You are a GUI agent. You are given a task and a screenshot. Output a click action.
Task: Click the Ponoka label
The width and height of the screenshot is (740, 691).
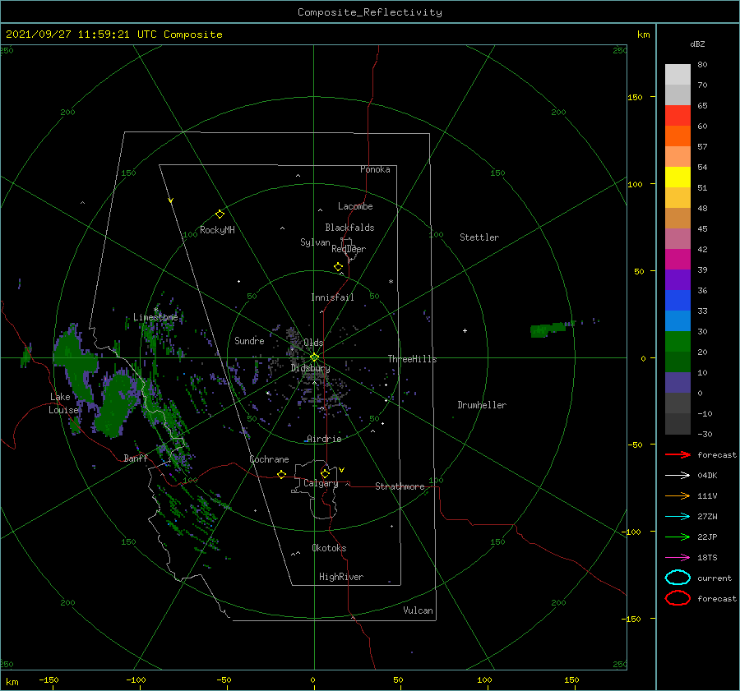(x=375, y=169)
